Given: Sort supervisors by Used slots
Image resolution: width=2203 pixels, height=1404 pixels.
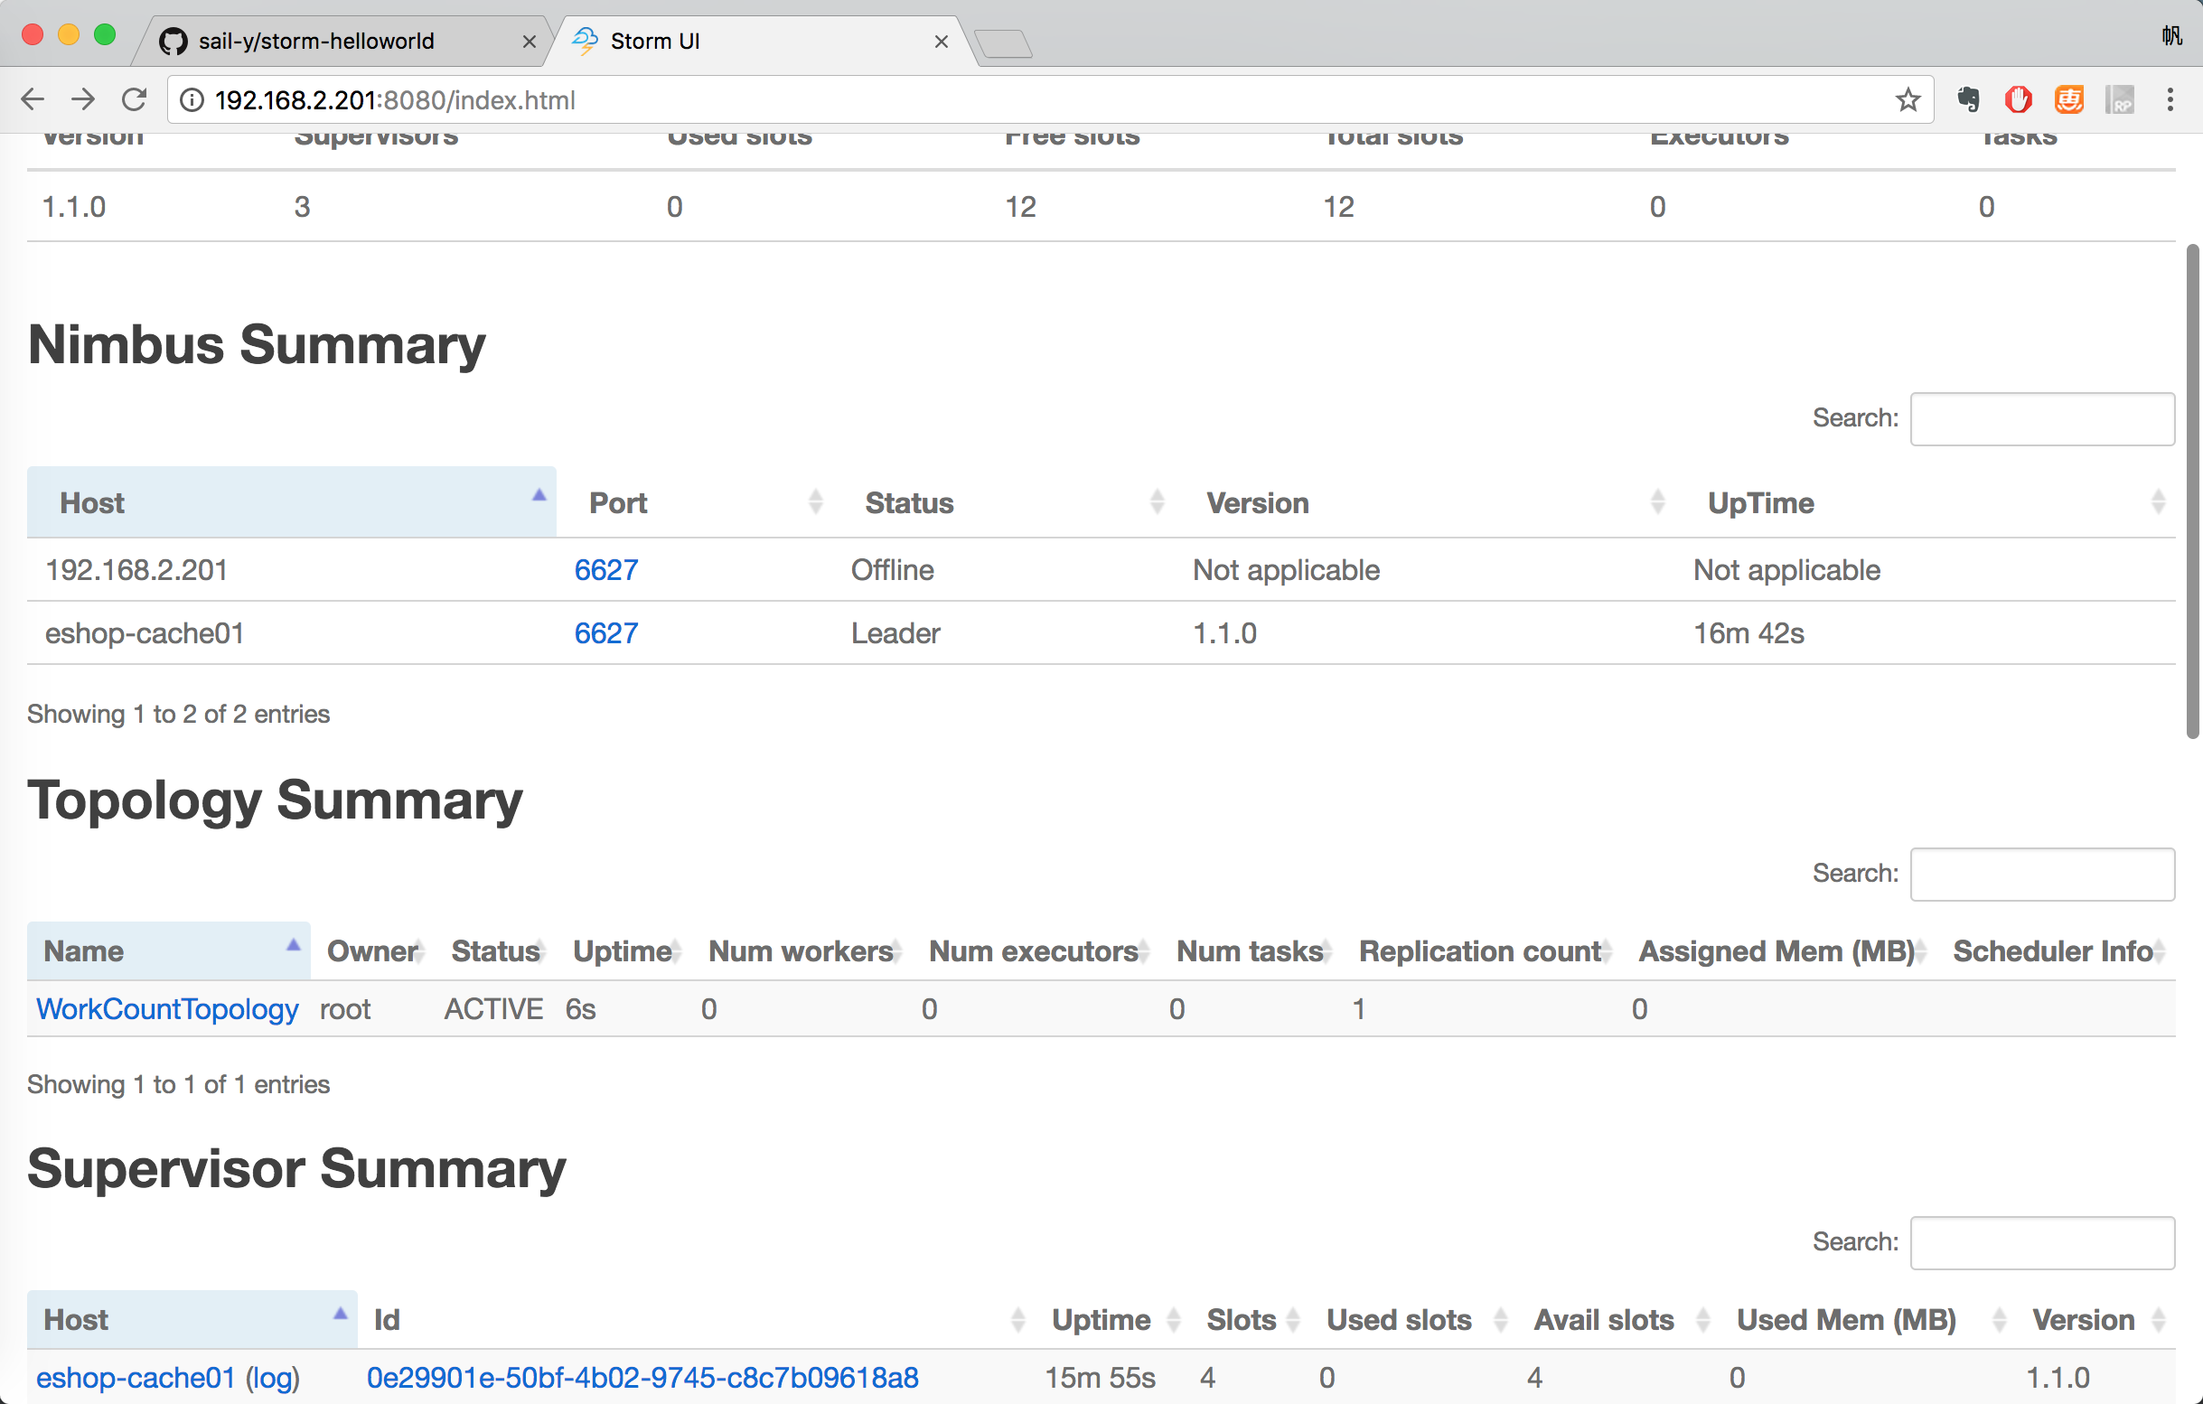Looking at the screenshot, I should [x=1413, y=1320].
